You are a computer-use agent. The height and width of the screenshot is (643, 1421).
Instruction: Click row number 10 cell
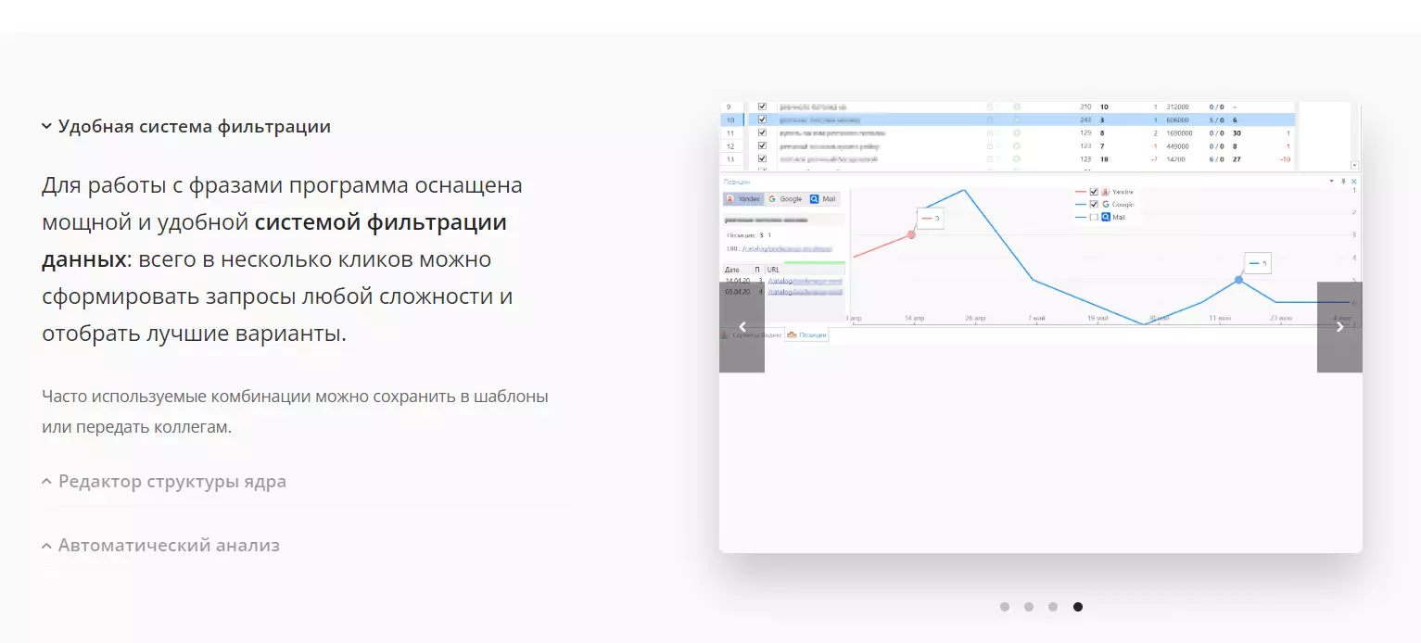pos(730,120)
